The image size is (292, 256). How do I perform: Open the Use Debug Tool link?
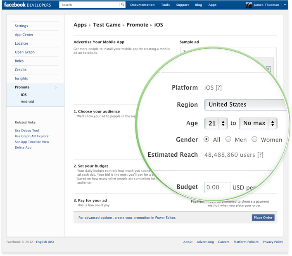27,131
